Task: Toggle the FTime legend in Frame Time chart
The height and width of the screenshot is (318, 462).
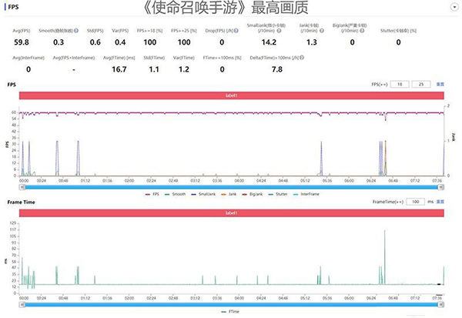Action: (x=230, y=311)
